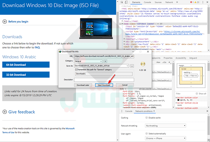Click the plus icon beside Give feedback
Viewport: 210px width, 142px height.
pos(4,112)
